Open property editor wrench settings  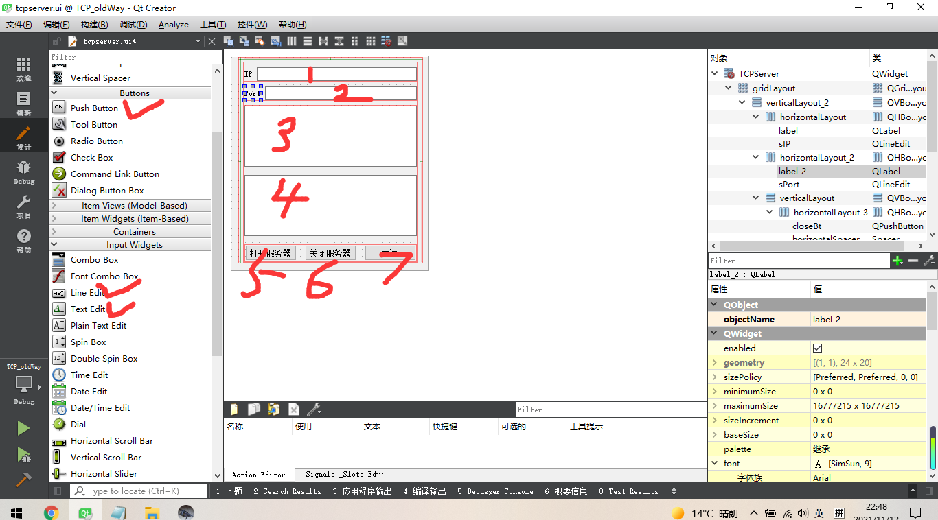point(929,261)
